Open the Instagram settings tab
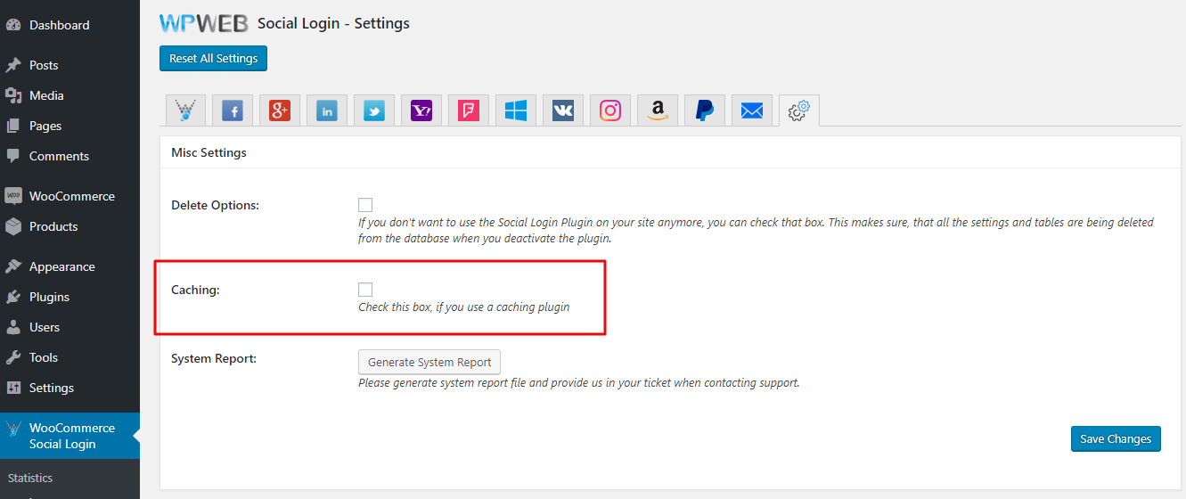The width and height of the screenshot is (1186, 499). (610, 110)
